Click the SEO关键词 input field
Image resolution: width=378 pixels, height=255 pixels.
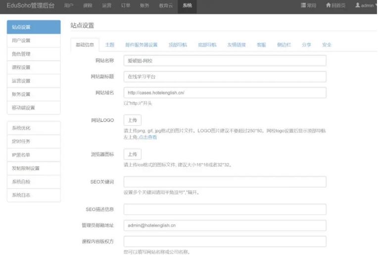(x=225, y=182)
